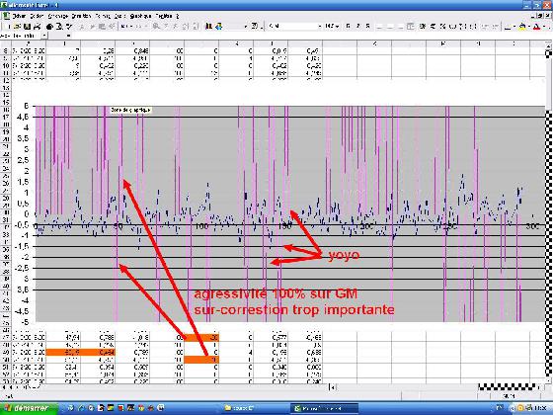This screenshot has height=415, width=553.
Task: Open the Insertion menu
Action: (81, 16)
